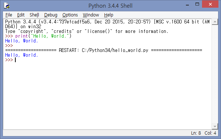Close the Python 3.4.4 Shell window

pyautogui.click(x=210, y=4)
